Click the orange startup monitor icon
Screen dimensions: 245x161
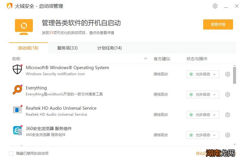(24, 27)
